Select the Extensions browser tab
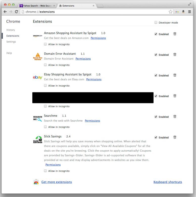 pyautogui.click(x=77, y=6)
